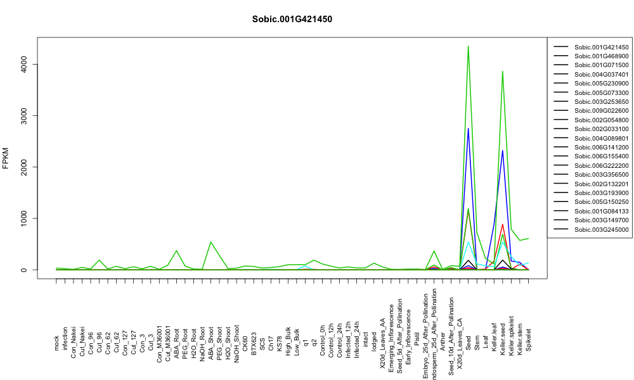The width and height of the screenshot is (634, 380).
Task: Select legend entry Sobic.003G245000
Action: (592, 229)
